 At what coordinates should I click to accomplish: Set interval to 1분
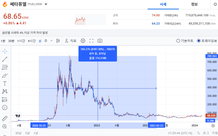[x=3, y=41]
